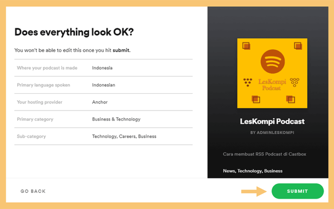The width and height of the screenshot is (334, 209).
Task: Click the GO BACK link
Action: point(33,191)
